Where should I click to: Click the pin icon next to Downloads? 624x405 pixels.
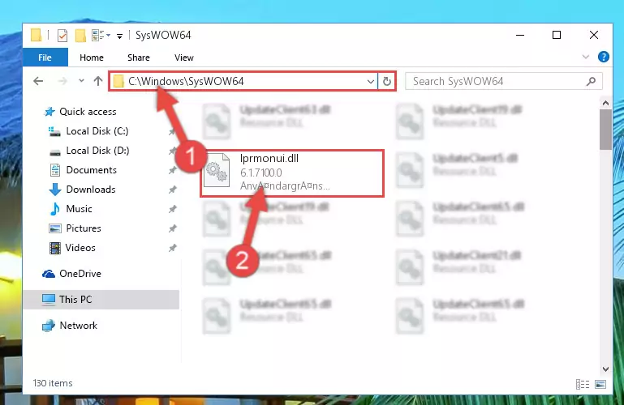coord(172,190)
